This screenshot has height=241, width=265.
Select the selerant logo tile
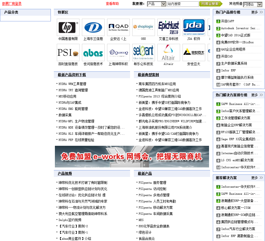(x=144, y=52)
